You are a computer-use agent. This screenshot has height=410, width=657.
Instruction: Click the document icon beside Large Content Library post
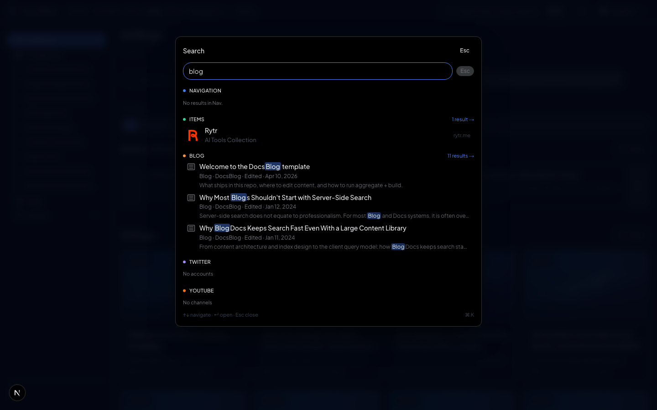(191, 228)
